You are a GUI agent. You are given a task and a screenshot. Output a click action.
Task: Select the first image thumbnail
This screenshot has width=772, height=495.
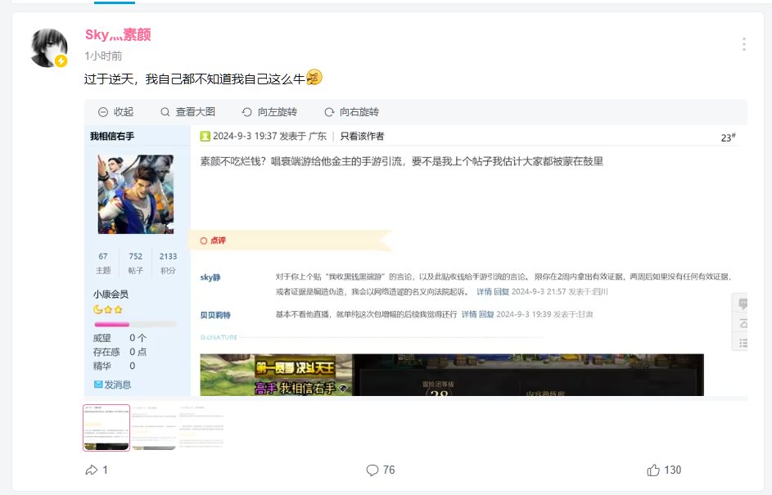tap(106, 428)
